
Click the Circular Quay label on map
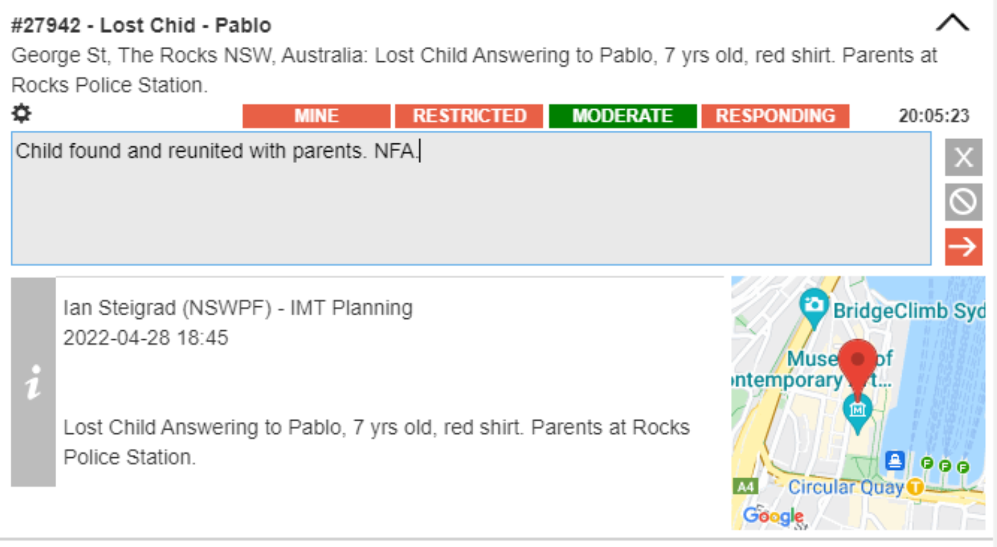(x=845, y=488)
